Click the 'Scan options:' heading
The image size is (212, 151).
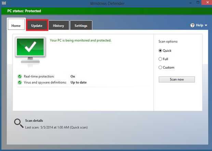pos(168,41)
